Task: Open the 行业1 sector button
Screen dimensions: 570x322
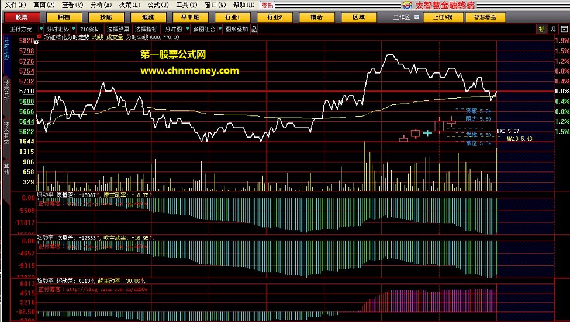Action: point(232,17)
